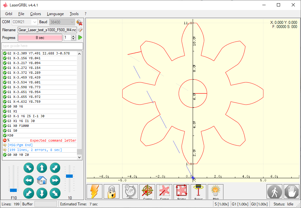The width and height of the screenshot is (301, 208).
Task: Click the lightning bolt Reset button
Action: (x=94, y=192)
